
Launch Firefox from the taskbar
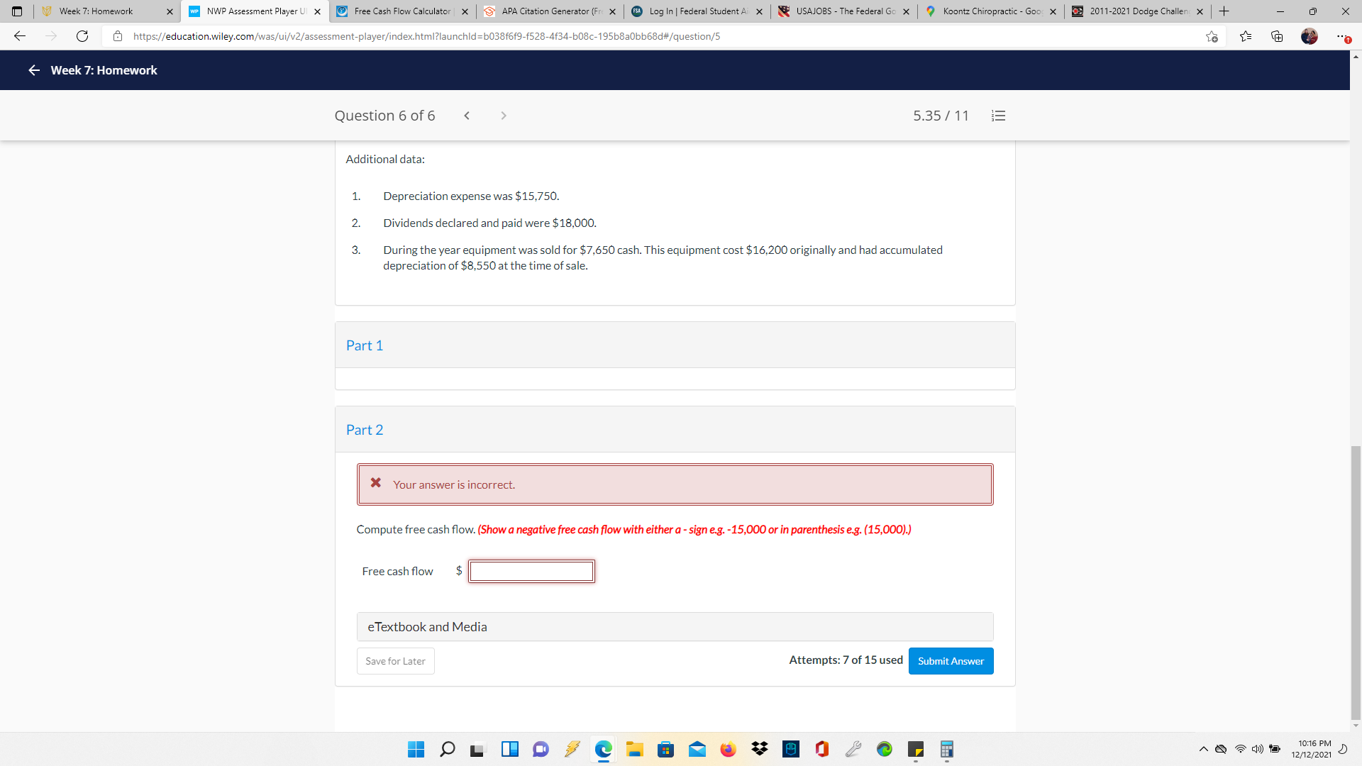(728, 749)
